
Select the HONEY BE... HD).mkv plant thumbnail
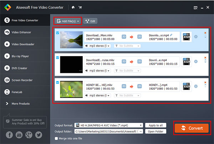tap(71, 89)
